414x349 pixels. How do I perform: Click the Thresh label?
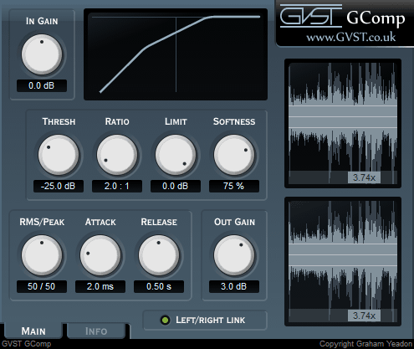click(59, 121)
